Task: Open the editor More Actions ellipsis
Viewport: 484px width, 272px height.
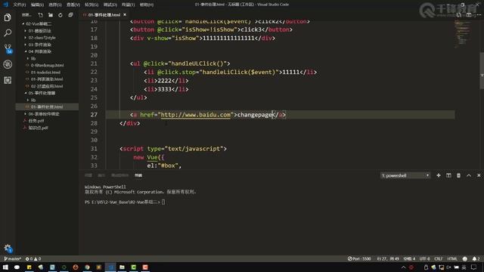Action: tap(479, 15)
